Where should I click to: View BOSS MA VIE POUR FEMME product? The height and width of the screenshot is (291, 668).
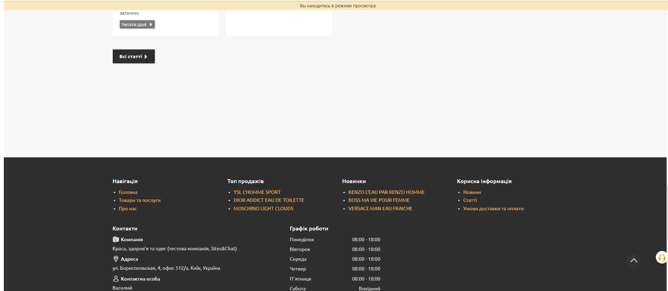[x=379, y=200]
